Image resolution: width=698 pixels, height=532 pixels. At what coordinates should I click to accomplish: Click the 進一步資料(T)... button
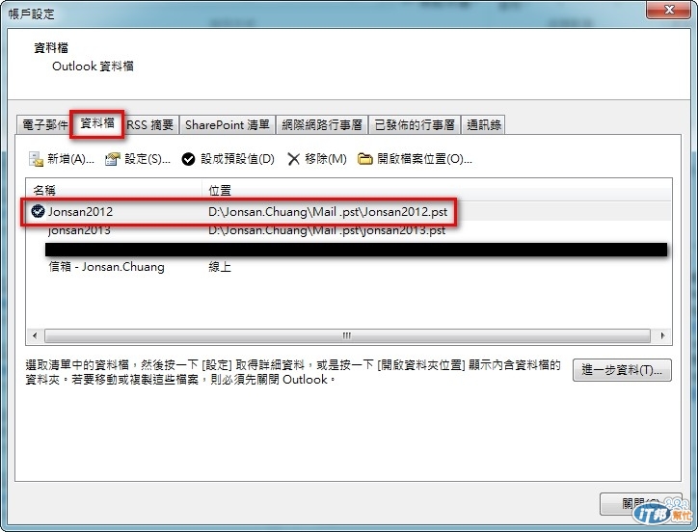point(622,370)
